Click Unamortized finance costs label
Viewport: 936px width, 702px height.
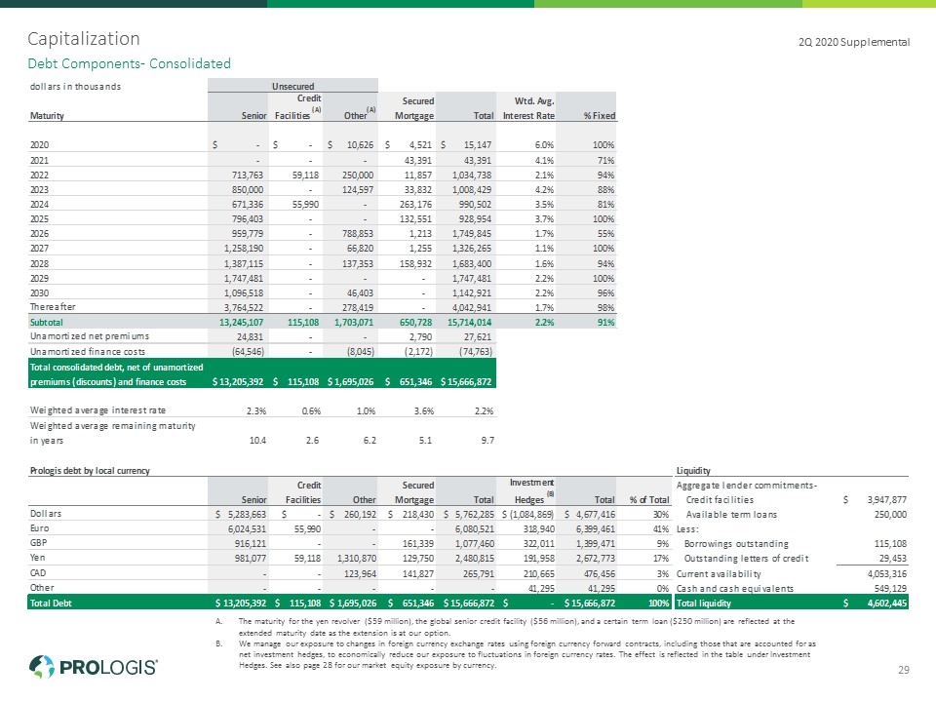88,352
